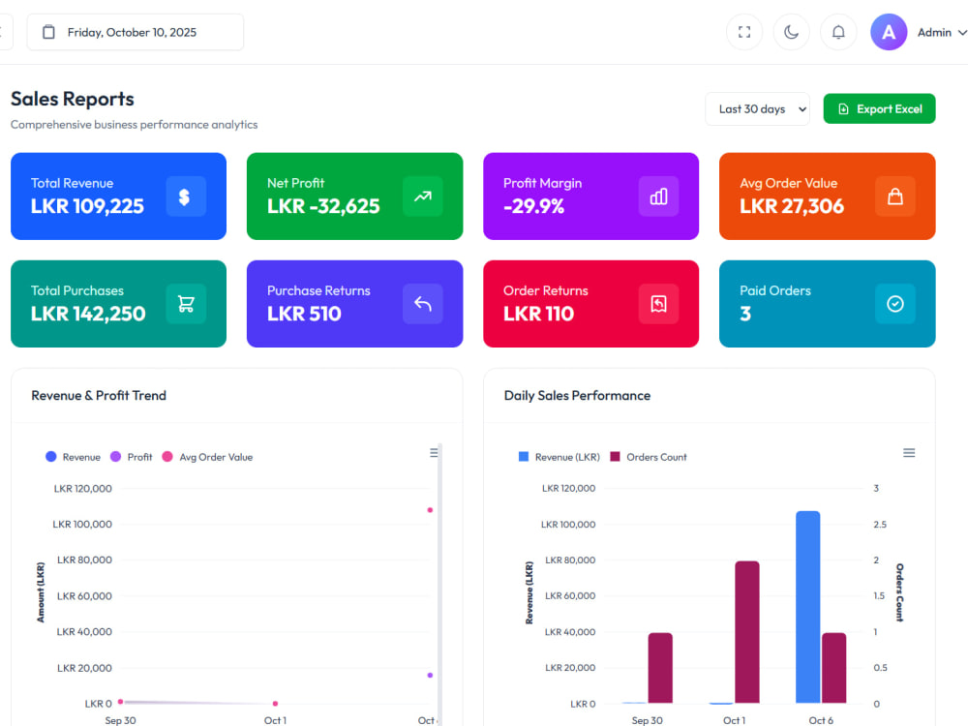Open notifications bell
Screen dimensions: 968x726
[837, 32]
